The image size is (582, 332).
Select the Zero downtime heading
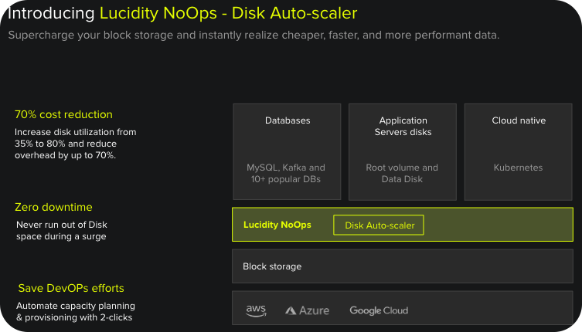click(x=53, y=207)
